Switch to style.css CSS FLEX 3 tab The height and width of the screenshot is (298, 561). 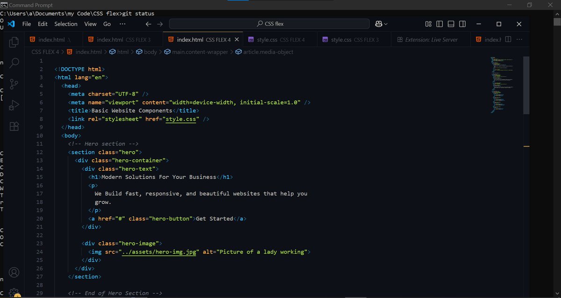tap(354, 40)
